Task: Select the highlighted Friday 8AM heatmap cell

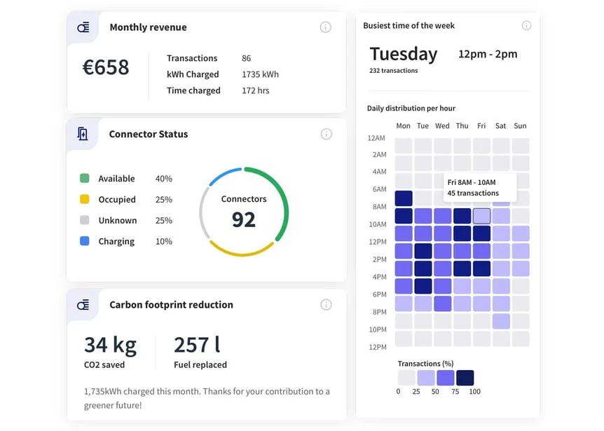Action: tap(481, 216)
